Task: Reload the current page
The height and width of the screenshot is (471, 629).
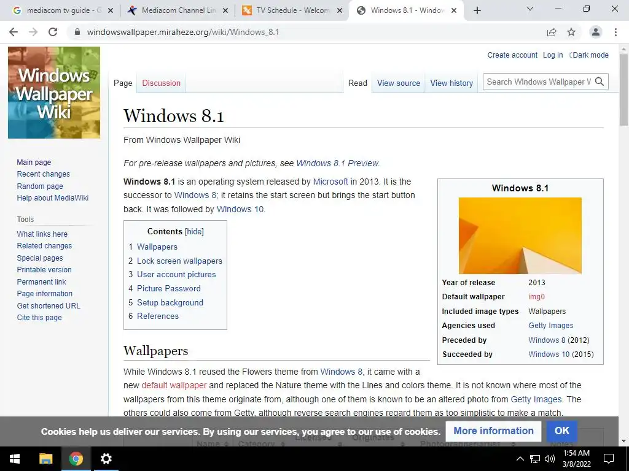Action: click(53, 32)
